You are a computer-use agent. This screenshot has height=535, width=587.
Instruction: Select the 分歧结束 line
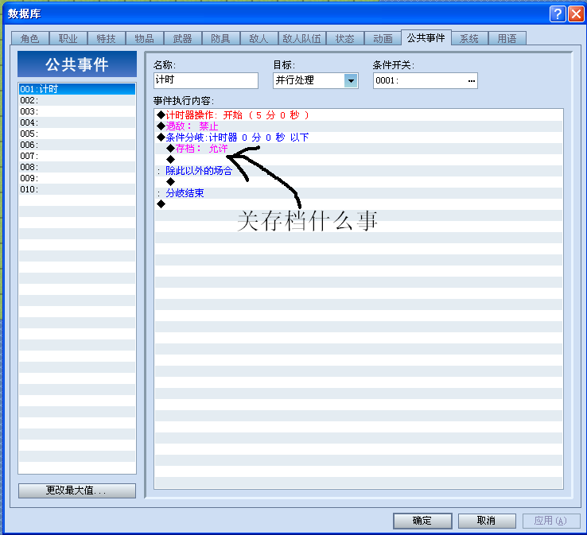[x=359, y=193]
